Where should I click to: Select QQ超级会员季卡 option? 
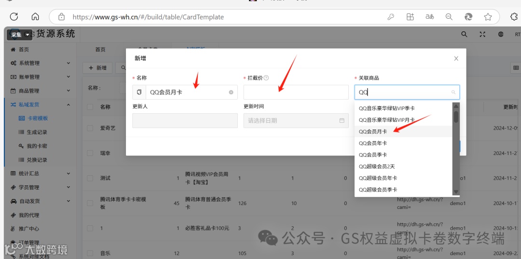click(x=403, y=189)
